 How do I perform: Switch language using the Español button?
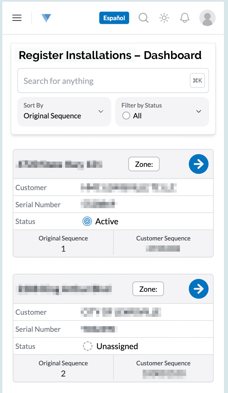pyautogui.click(x=114, y=18)
